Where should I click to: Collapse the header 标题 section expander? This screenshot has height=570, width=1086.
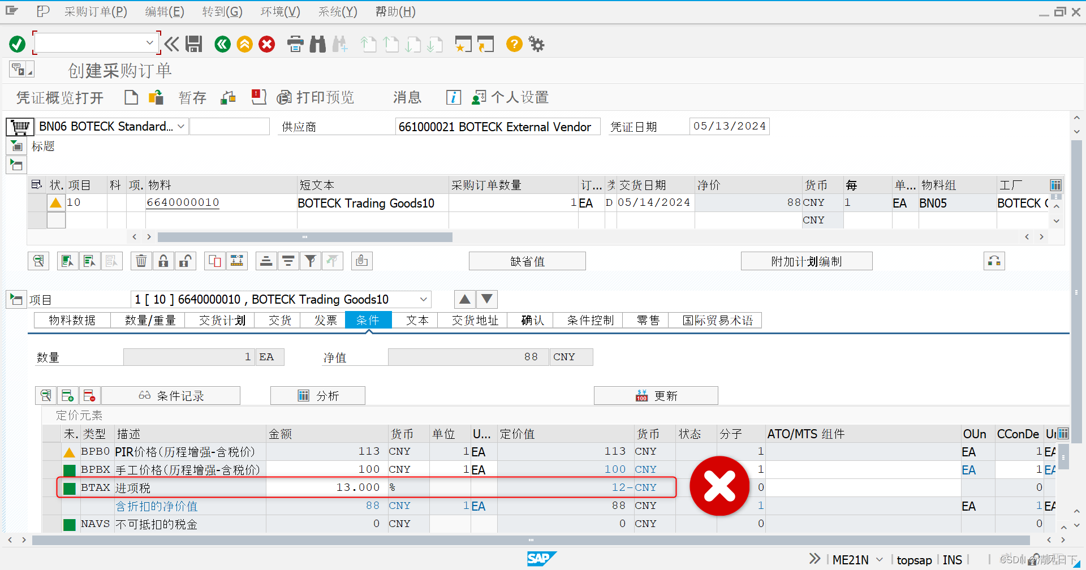click(x=17, y=146)
